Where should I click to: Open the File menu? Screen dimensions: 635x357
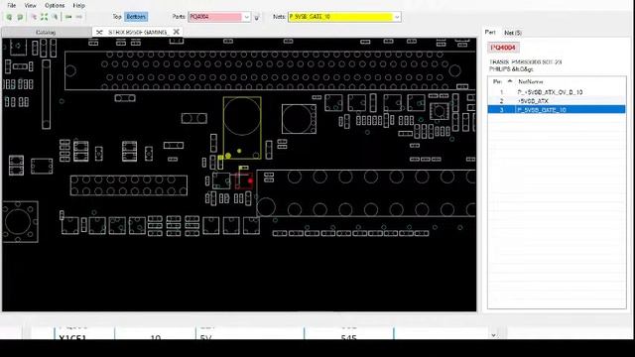[x=11, y=6]
